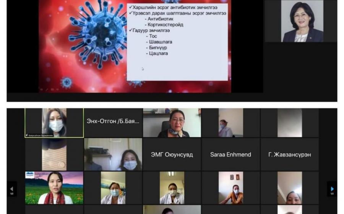The height and width of the screenshot is (214, 344).
Task: Select the video with meadow virtual background
Action: click(54, 188)
